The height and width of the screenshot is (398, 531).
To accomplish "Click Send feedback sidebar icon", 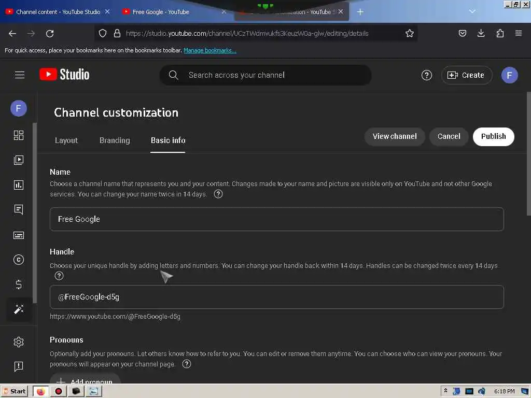I will (18, 366).
